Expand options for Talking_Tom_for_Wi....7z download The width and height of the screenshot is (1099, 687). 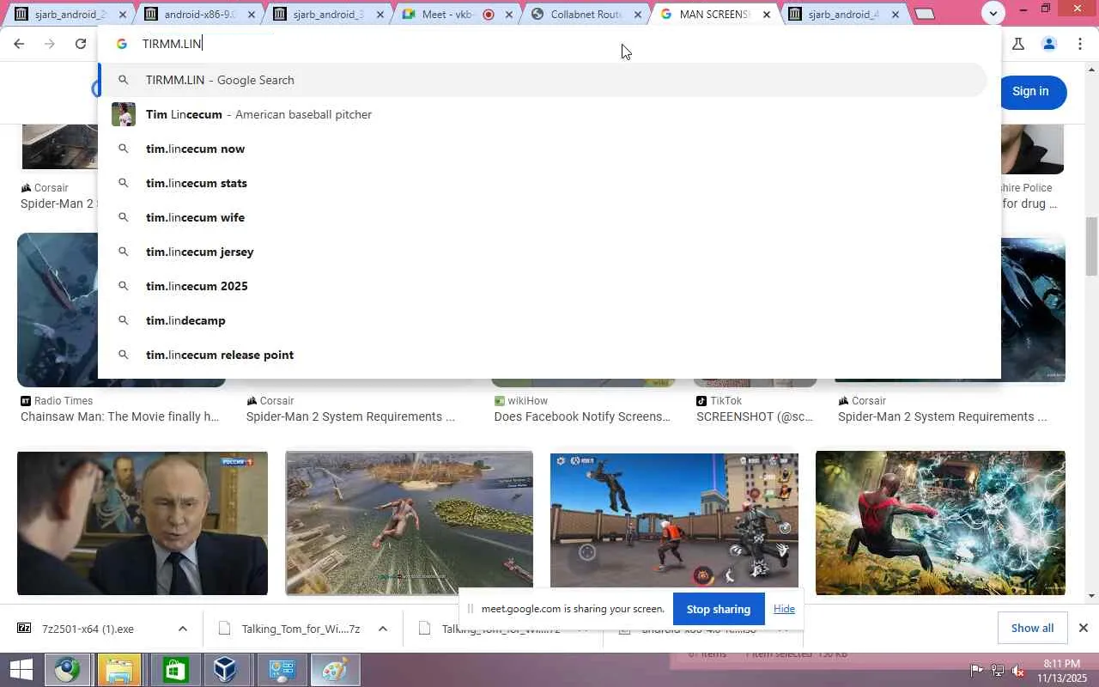pos(383,629)
